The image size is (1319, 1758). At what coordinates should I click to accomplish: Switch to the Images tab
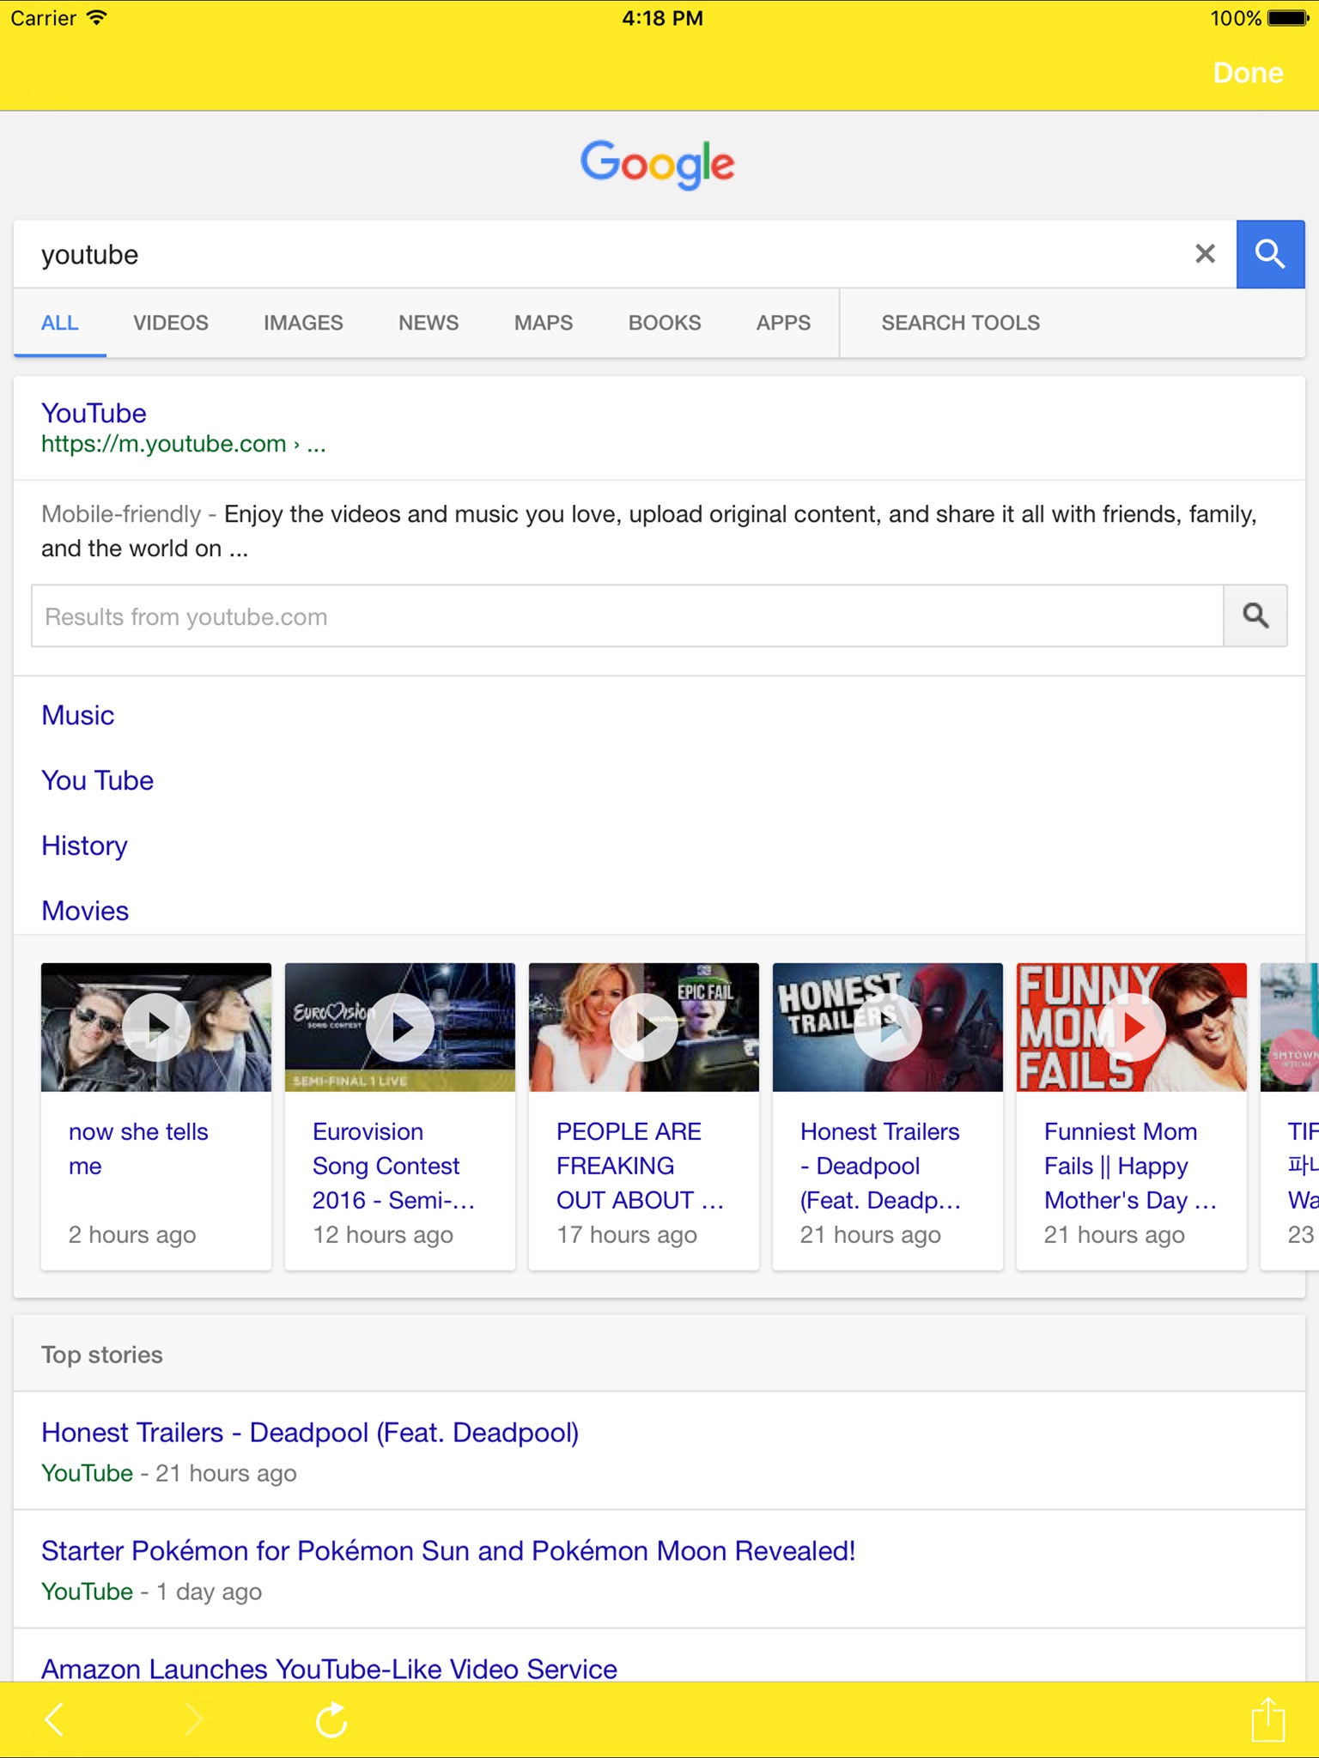303,323
